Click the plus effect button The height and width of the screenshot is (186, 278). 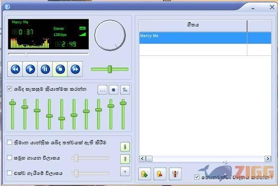(125, 172)
